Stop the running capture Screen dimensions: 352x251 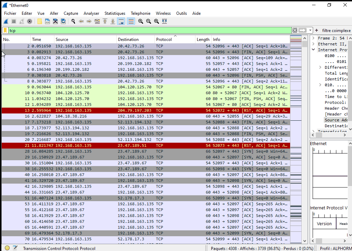point(14,21)
